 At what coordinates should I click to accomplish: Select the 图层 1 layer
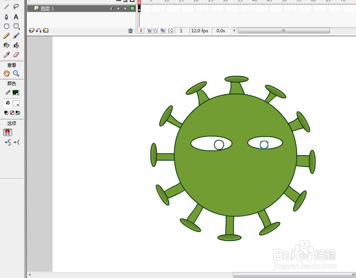coord(81,9)
